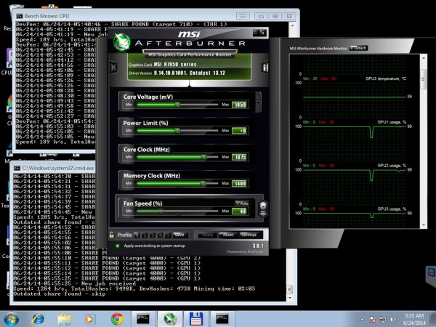436x327 pixels.
Task: Click 'MSI R7950 series' graphics card text
Action: point(175,64)
